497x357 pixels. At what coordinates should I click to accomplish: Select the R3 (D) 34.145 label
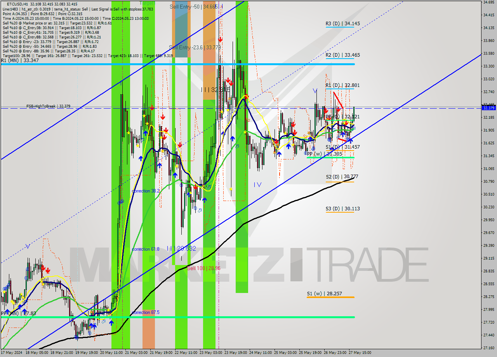(x=342, y=24)
